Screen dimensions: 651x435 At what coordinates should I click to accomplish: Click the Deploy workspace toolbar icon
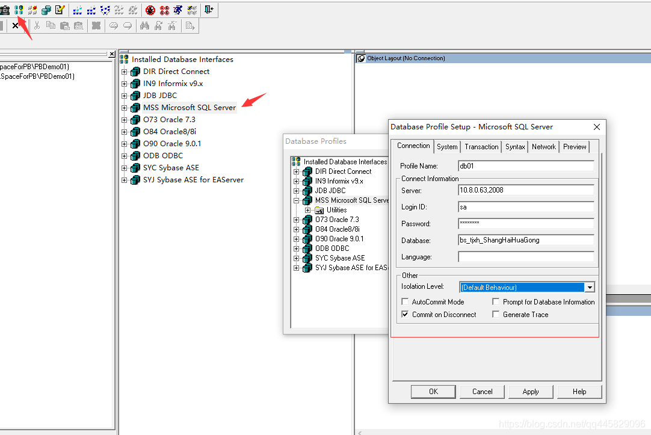[x=105, y=10]
